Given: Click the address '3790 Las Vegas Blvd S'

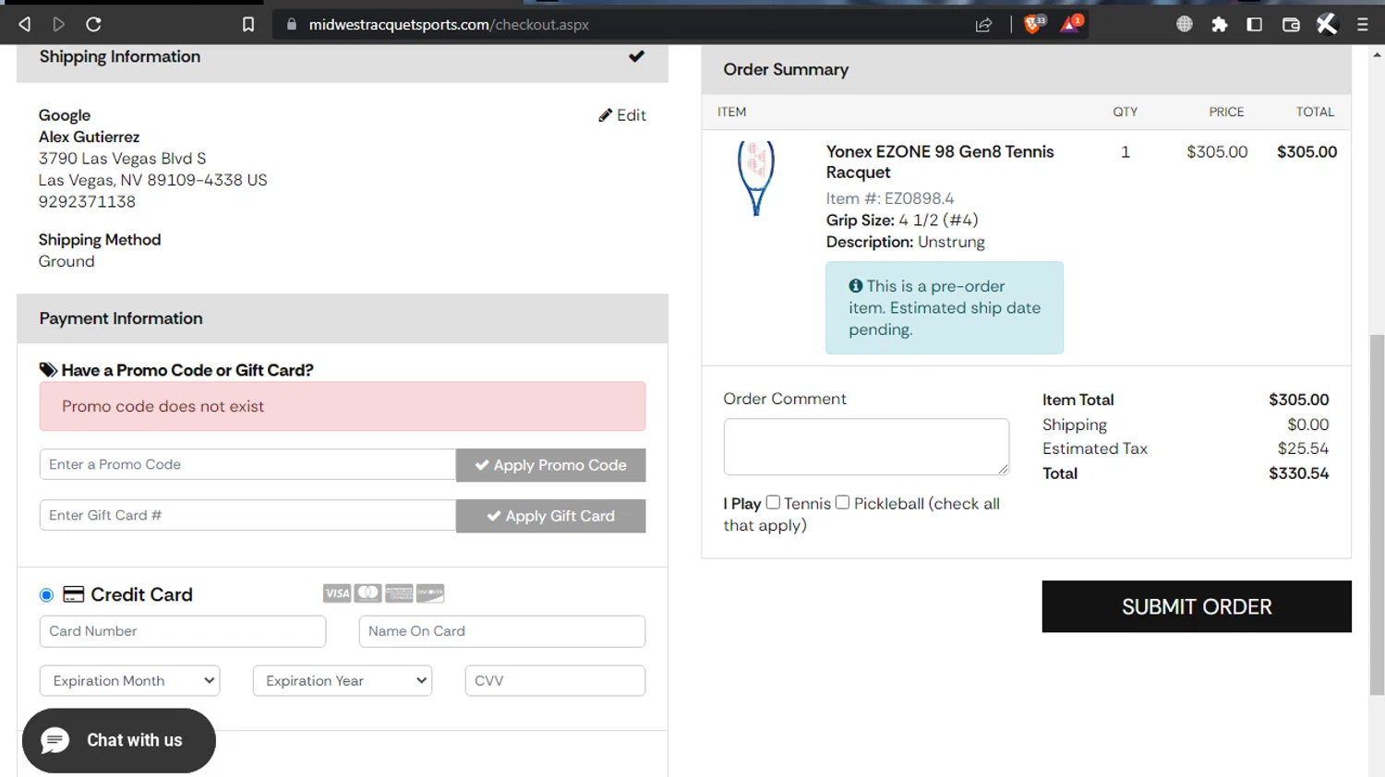Looking at the screenshot, I should [x=122, y=159].
